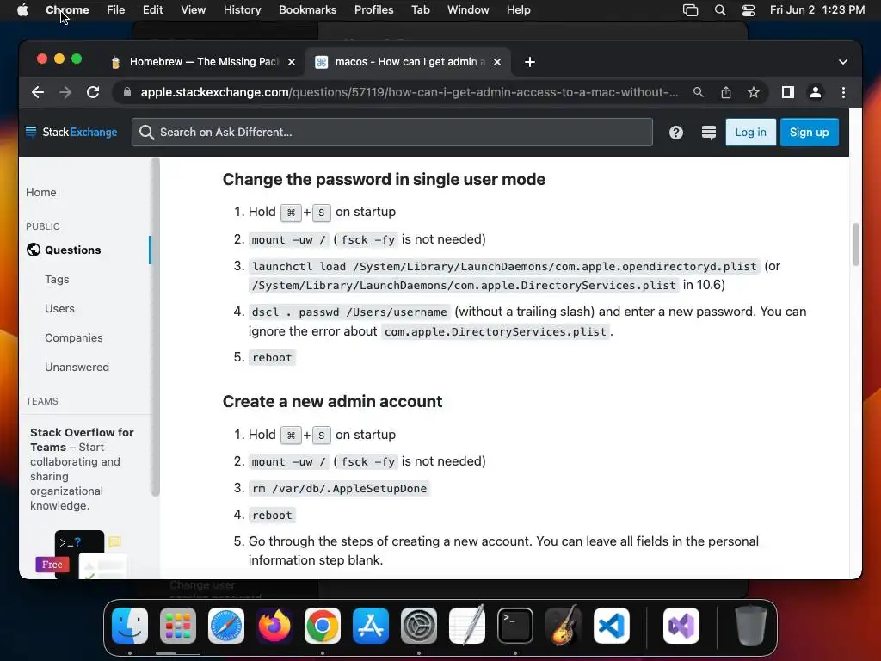Click Spotlight search icon in menu bar

(720, 10)
